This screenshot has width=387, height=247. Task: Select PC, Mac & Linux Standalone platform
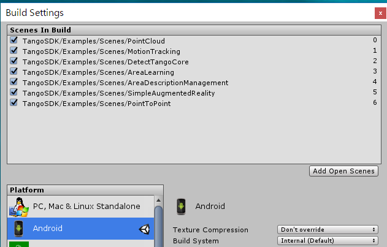[81, 207]
